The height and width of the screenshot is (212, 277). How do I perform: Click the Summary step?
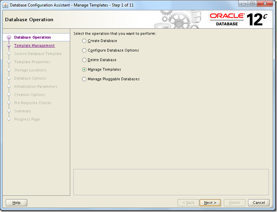pos(22,111)
